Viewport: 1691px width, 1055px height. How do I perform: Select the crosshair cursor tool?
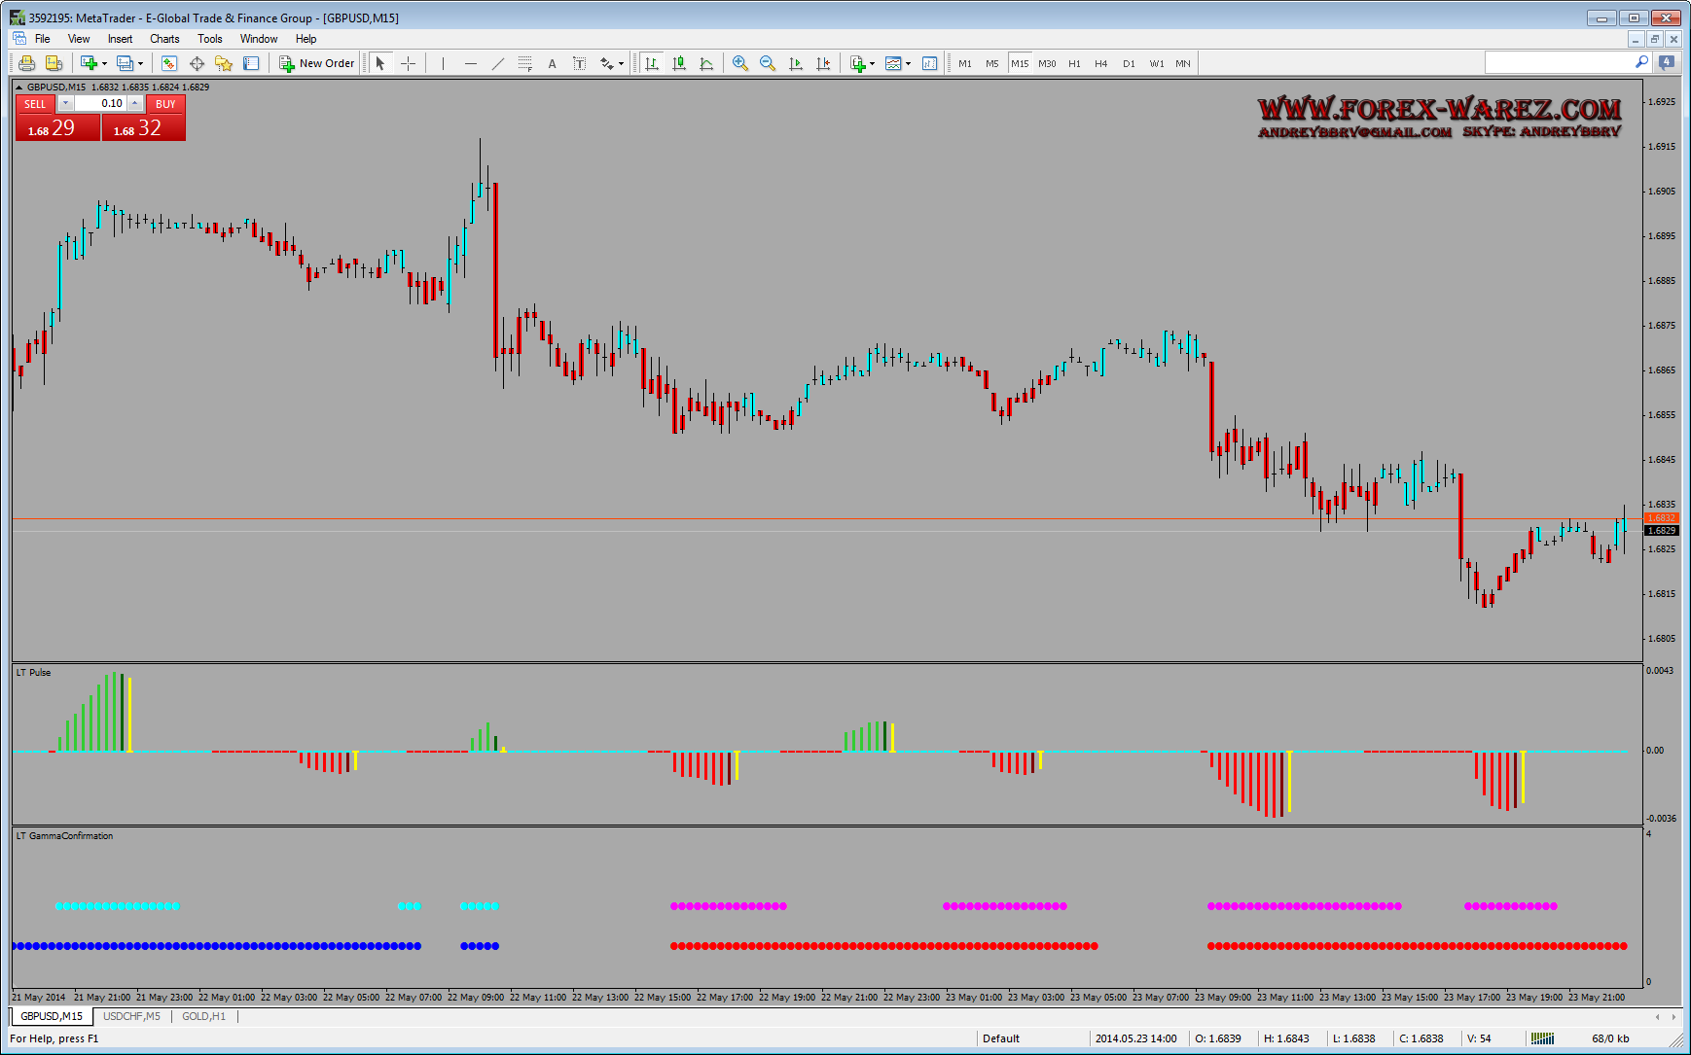(x=409, y=64)
